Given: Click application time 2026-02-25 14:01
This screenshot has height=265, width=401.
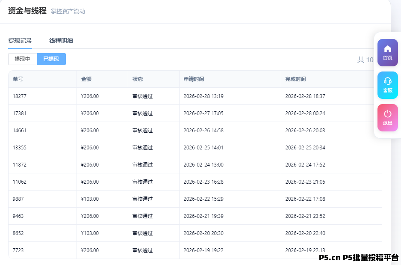Looking at the screenshot, I should (x=203, y=148).
